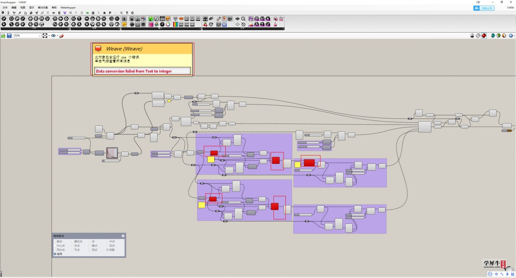The width and height of the screenshot is (516, 278).
Task: Open the 编辑 (Edit) menu
Action: click(x=14, y=7)
